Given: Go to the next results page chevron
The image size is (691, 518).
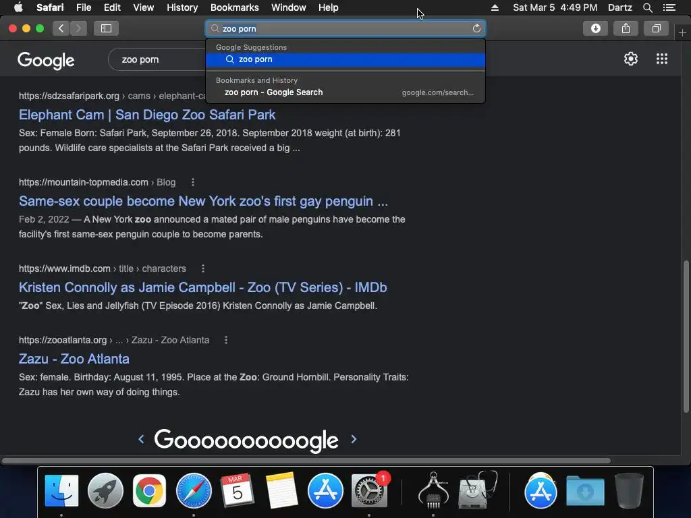Looking at the screenshot, I should pos(354,439).
